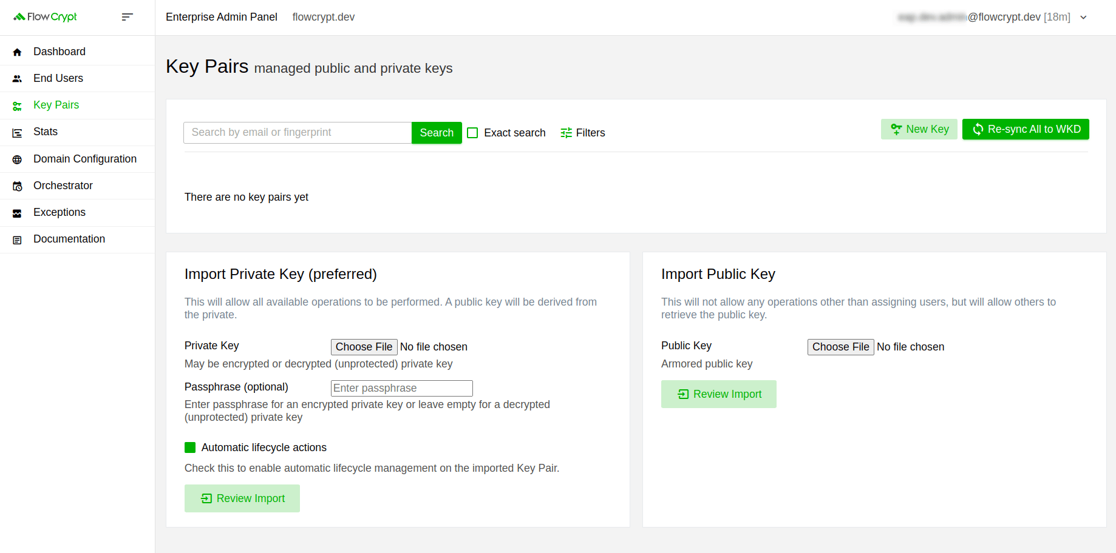Click 'There are no key pairs yet' message
This screenshot has height=553, width=1116.
point(247,197)
